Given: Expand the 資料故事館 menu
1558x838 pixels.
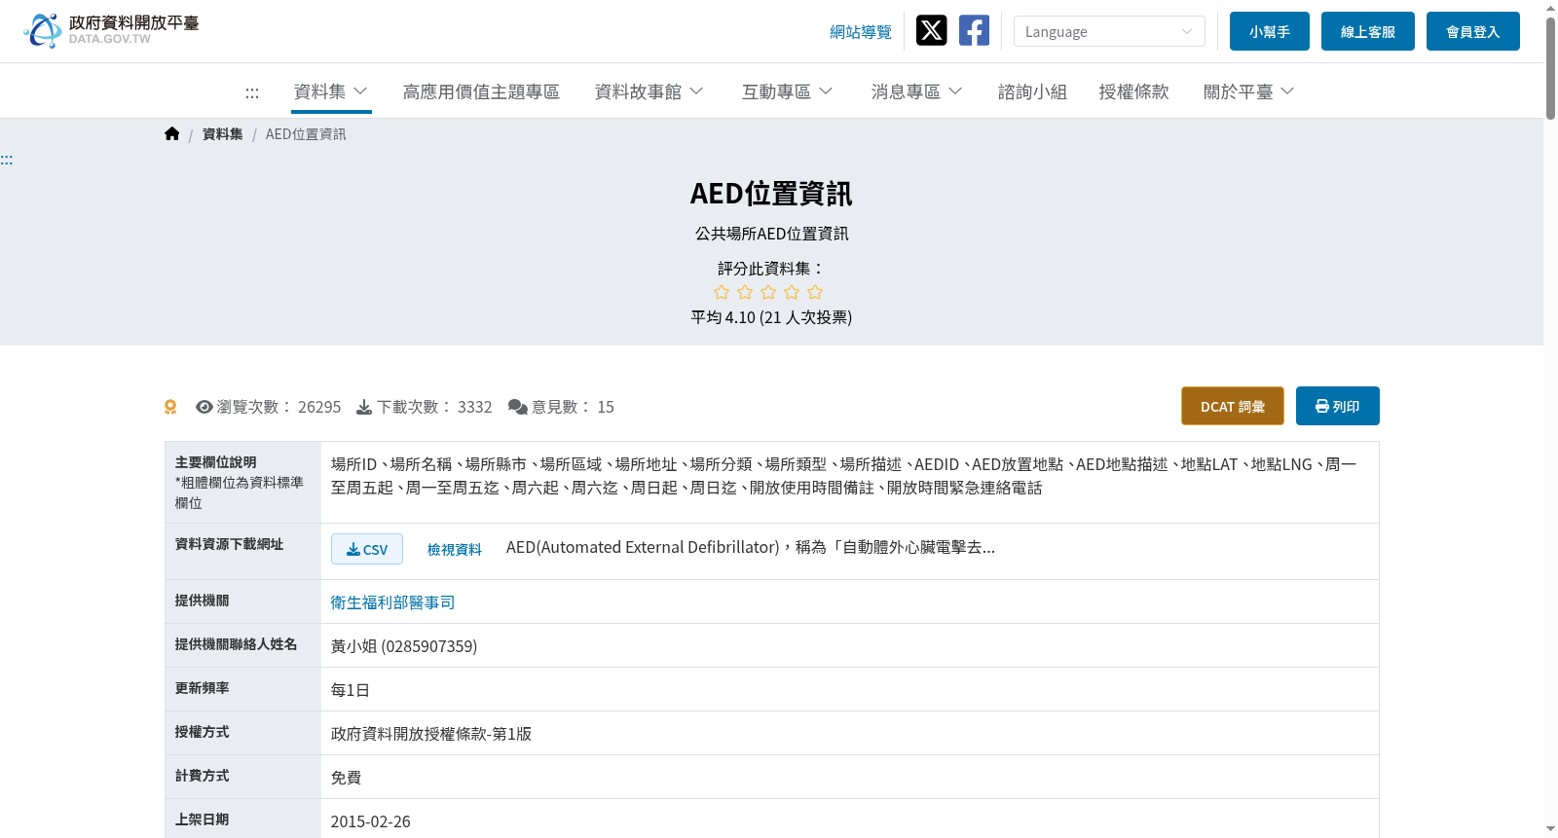Looking at the screenshot, I should 649,91.
